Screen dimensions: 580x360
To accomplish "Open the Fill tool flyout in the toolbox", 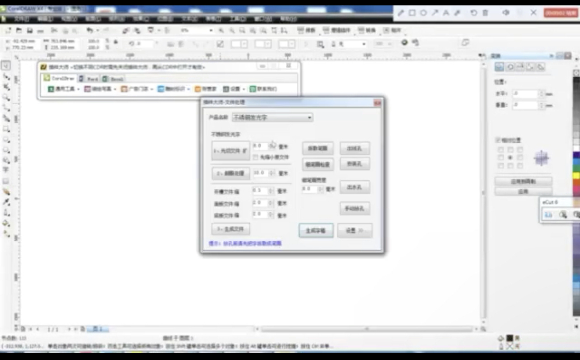I will [x=6, y=223].
